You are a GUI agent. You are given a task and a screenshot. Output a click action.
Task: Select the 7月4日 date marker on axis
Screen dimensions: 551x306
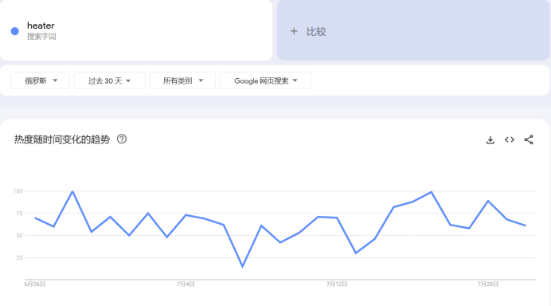(x=186, y=284)
